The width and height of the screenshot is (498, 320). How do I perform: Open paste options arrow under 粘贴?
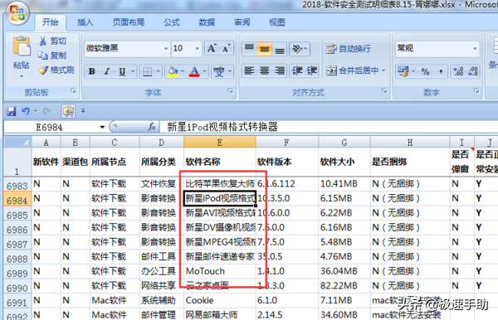pos(22,76)
